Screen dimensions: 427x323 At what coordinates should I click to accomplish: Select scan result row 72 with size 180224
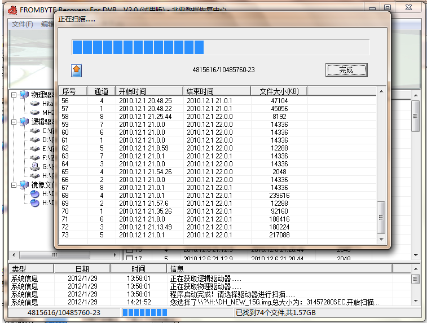click(x=218, y=227)
